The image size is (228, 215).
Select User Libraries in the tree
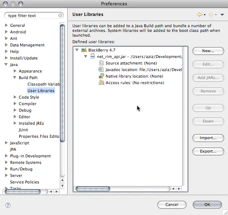[41, 91]
